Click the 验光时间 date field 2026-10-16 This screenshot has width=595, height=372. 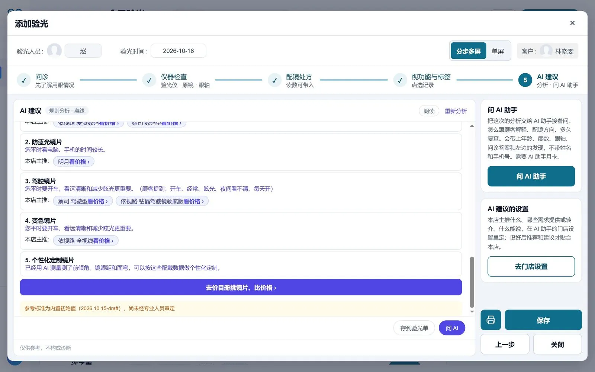(x=178, y=51)
